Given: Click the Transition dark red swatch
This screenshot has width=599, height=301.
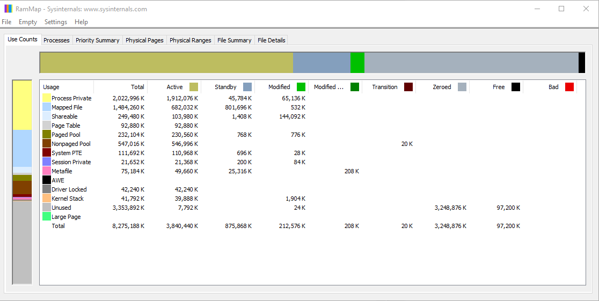Looking at the screenshot, I should [x=408, y=87].
